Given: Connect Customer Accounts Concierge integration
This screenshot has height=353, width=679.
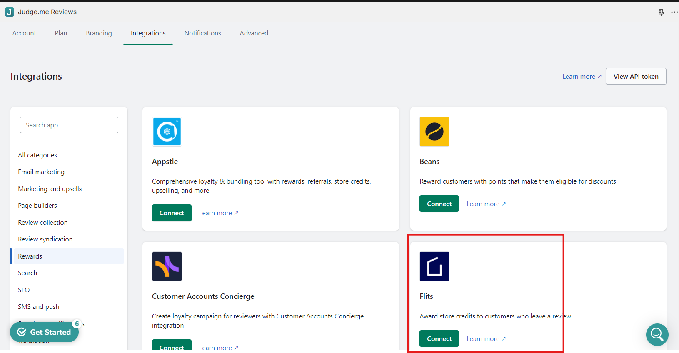Looking at the screenshot, I should [x=172, y=345].
